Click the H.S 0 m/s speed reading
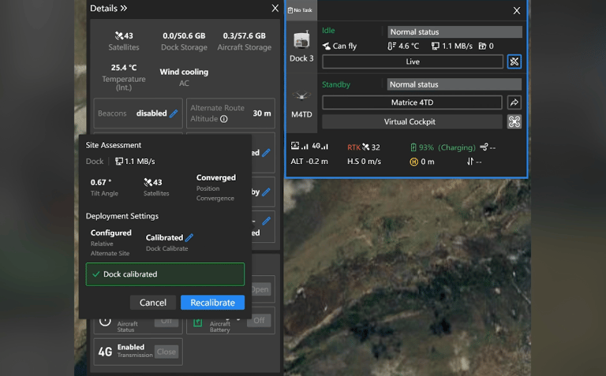This screenshot has width=606, height=376. pos(364,162)
